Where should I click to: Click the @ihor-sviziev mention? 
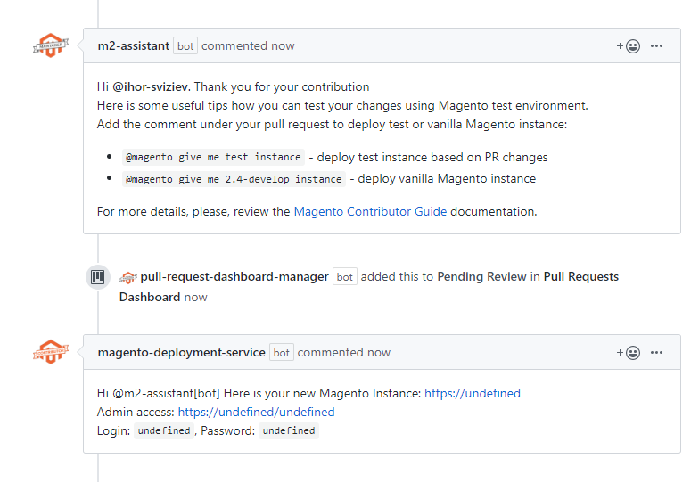pos(152,87)
